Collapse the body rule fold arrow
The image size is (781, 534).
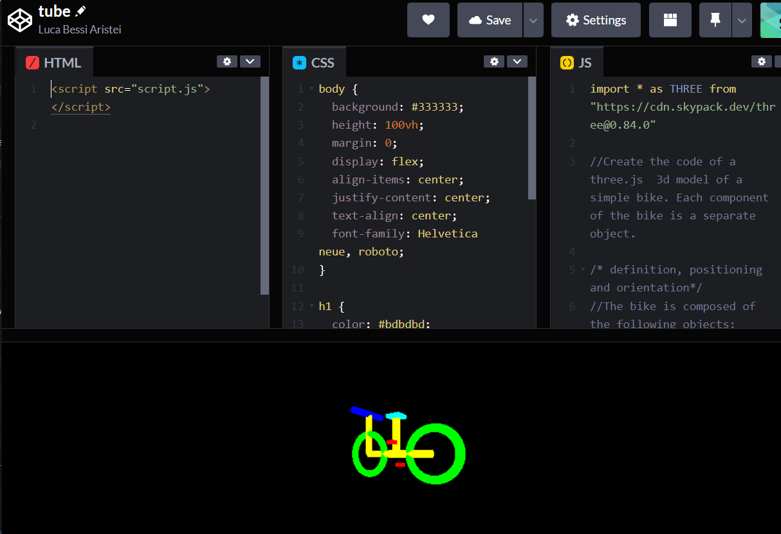pos(312,89)
